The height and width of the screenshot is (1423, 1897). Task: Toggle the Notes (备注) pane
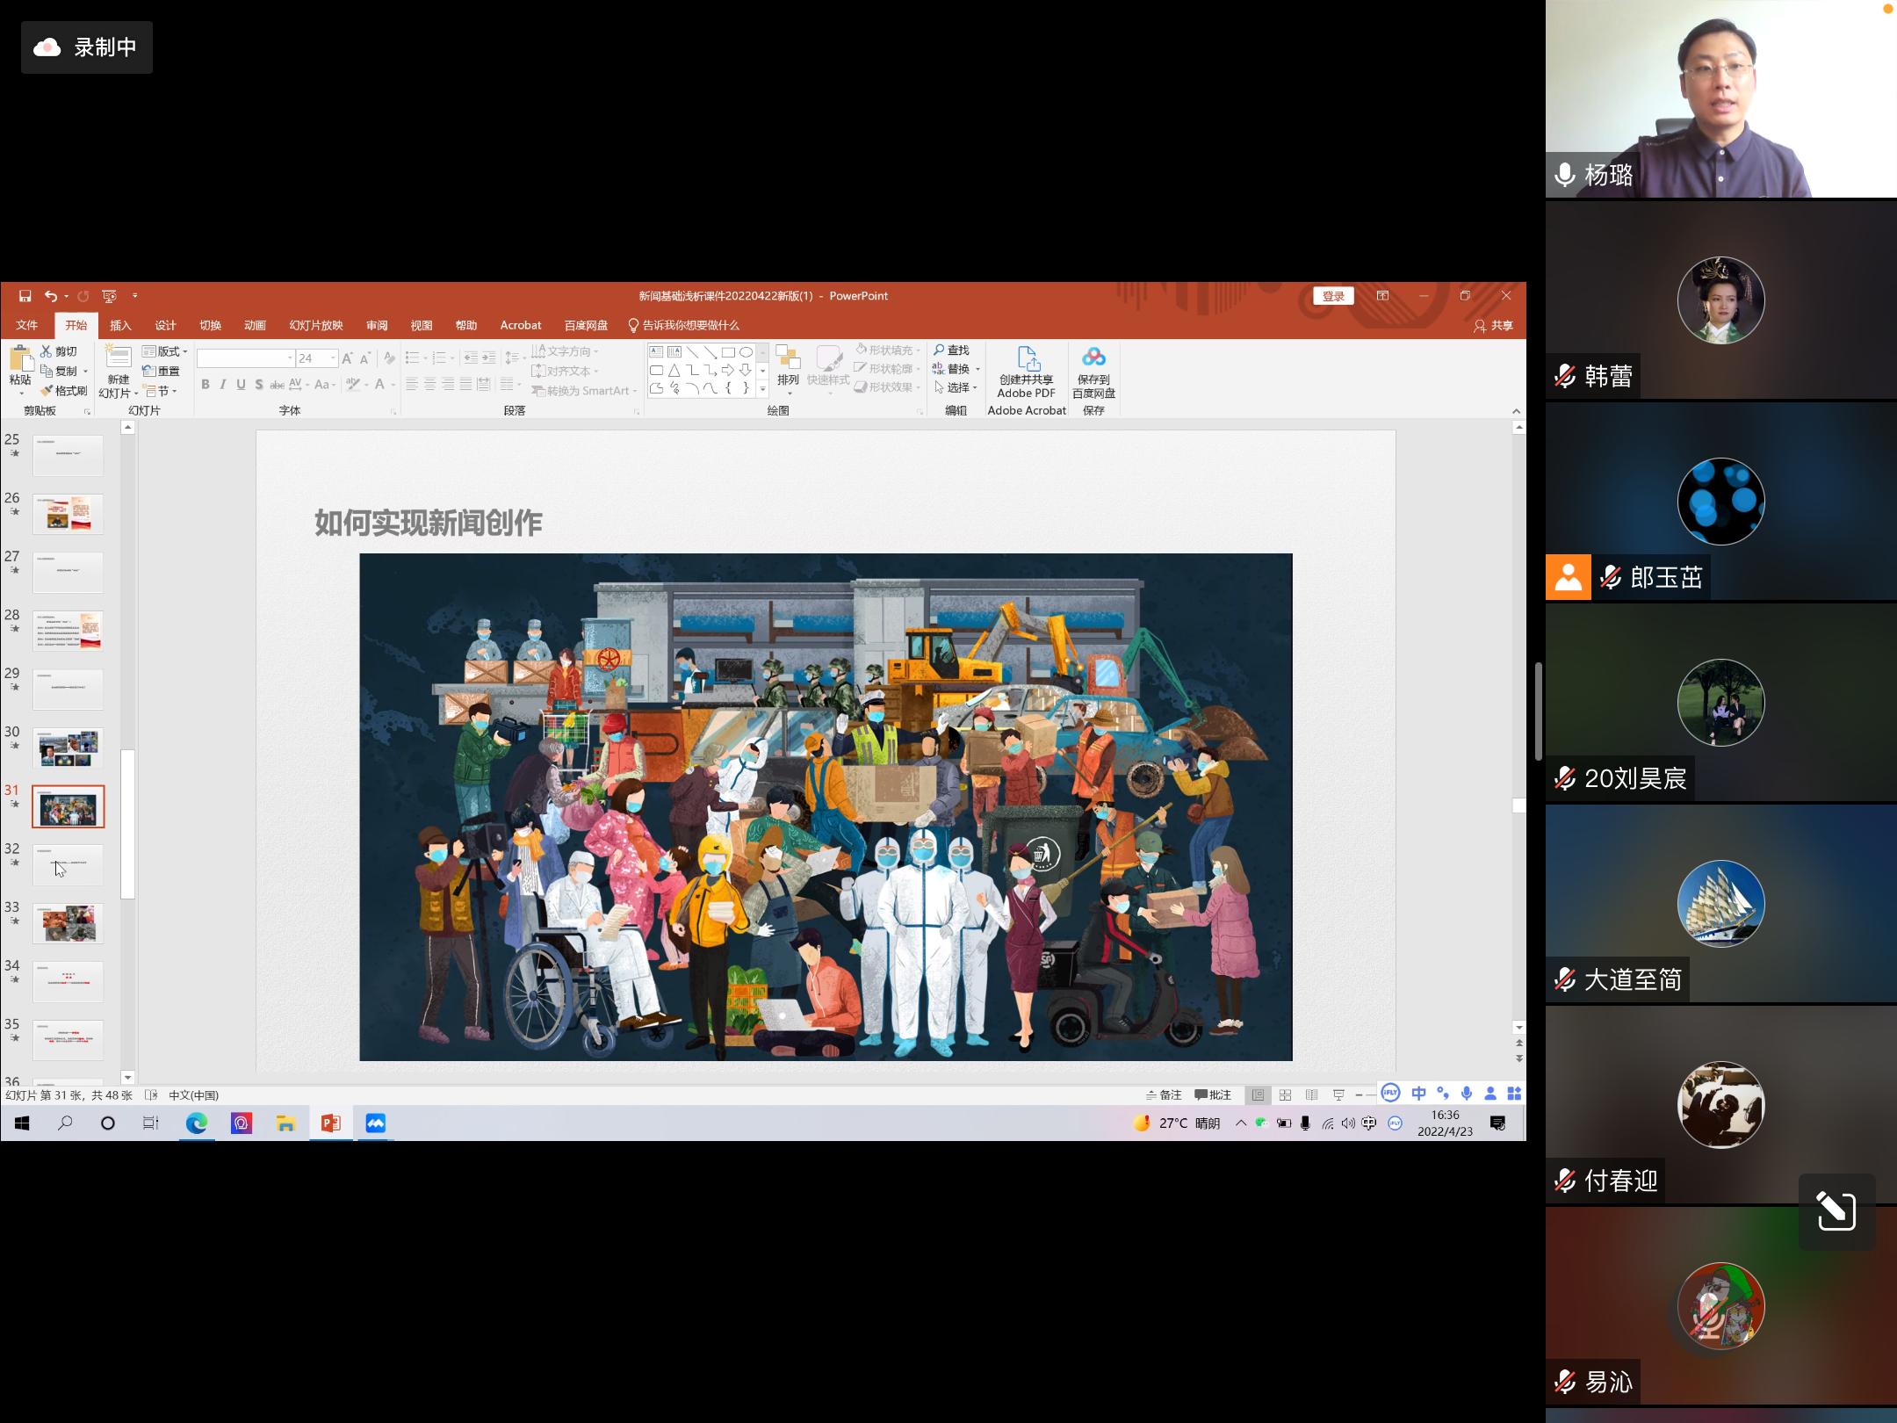1164,1095
